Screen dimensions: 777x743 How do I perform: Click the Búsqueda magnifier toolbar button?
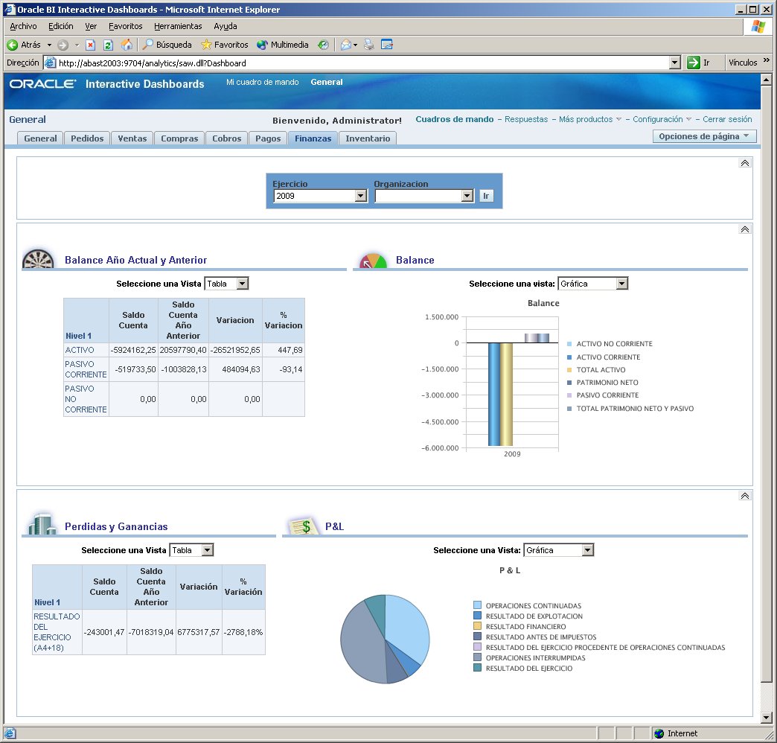[x=167, y=45]
